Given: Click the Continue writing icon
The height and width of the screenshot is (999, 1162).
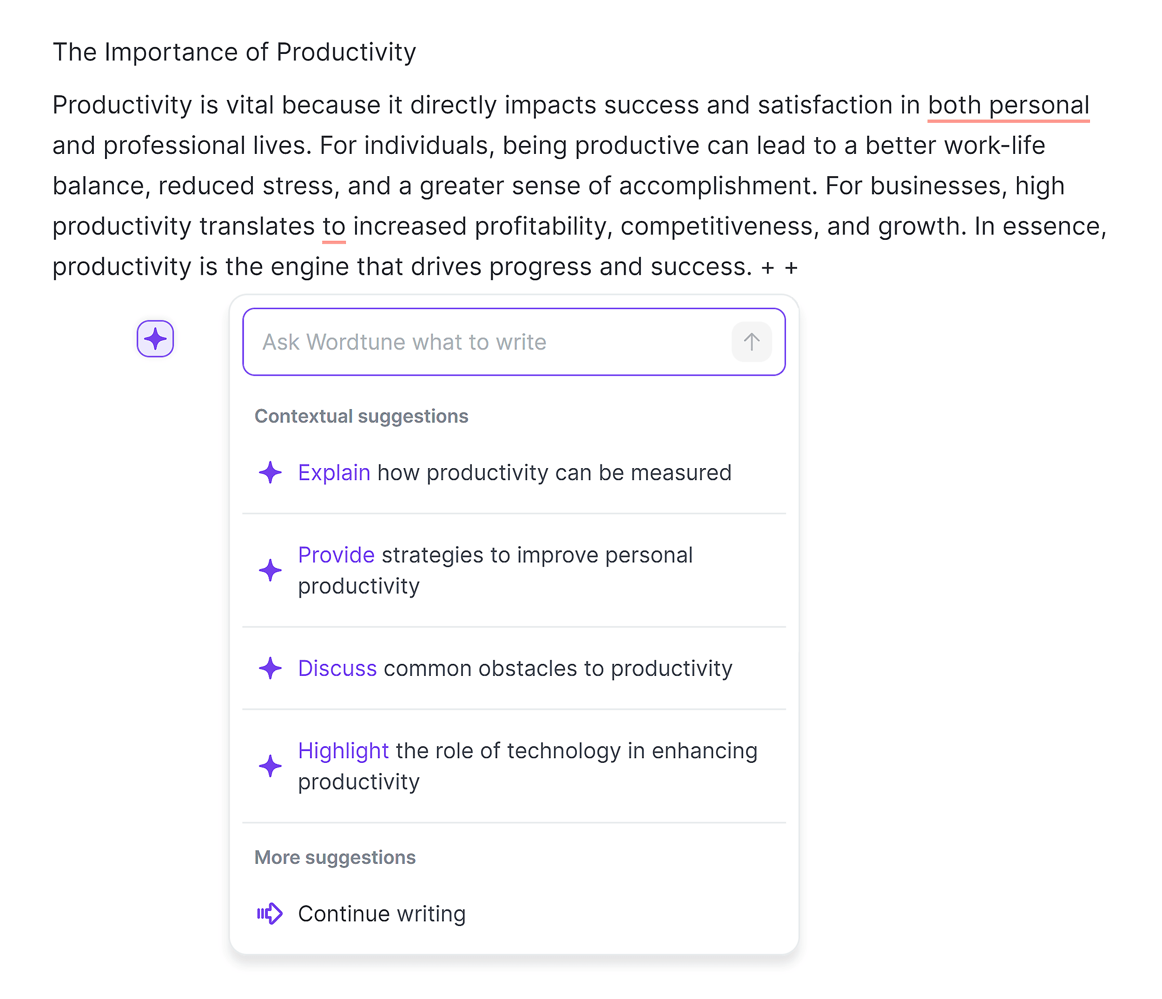Looking at the screenshot, I should pyautogui.click(x=273, y=912).
